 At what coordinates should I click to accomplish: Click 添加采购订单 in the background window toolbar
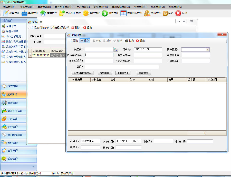[40, 28]
